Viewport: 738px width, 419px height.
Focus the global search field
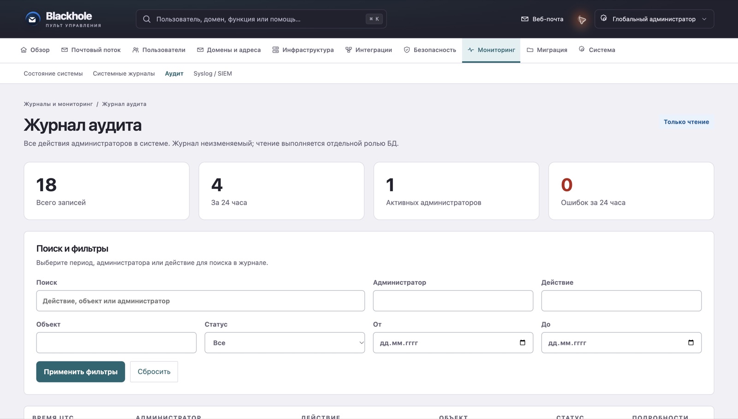(x=261, y=19)
